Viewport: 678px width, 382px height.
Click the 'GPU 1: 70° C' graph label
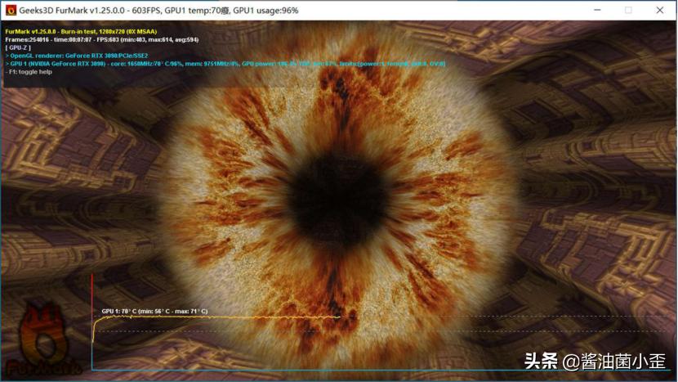(x=154, y=312)
